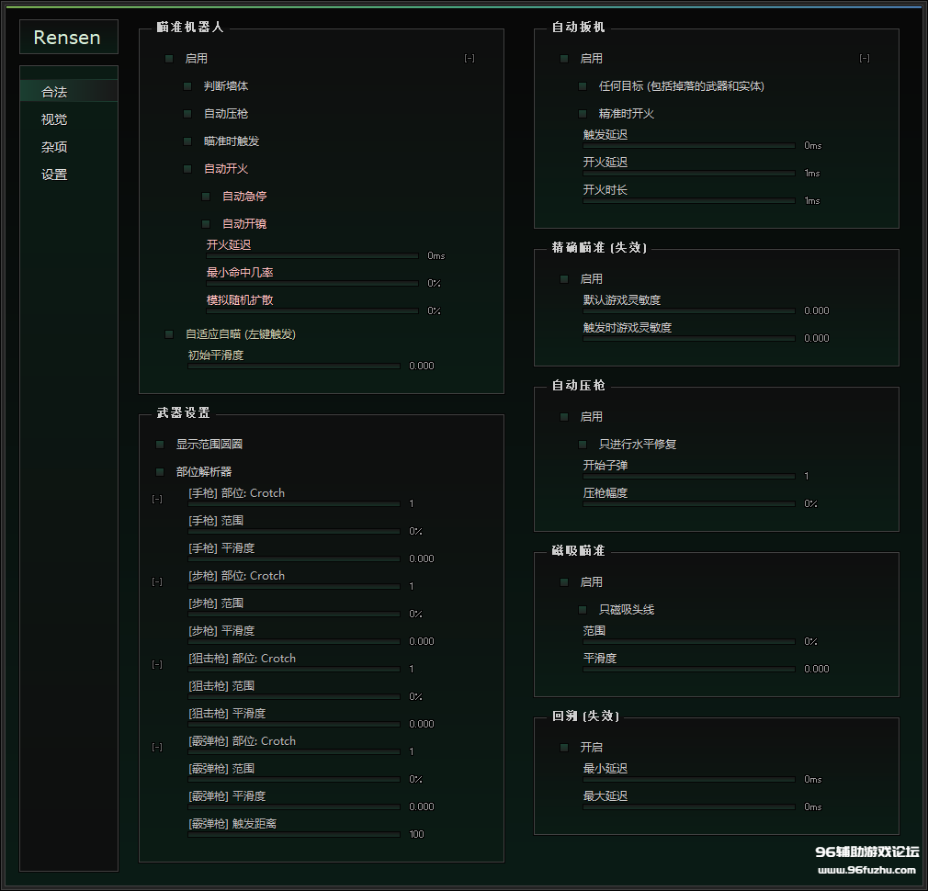切换到侧边栏的「视觉」标签
Image resolution: width=928 pixels, height=891 pixels.
pyautogui.click(x=52, y=118)
